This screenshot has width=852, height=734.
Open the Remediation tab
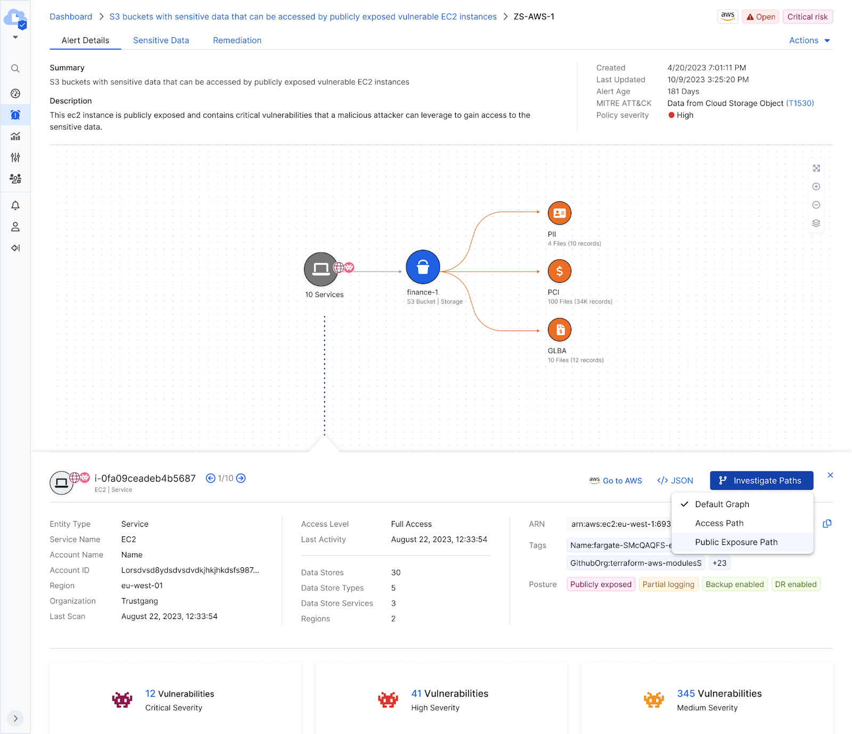coord(237,40)
